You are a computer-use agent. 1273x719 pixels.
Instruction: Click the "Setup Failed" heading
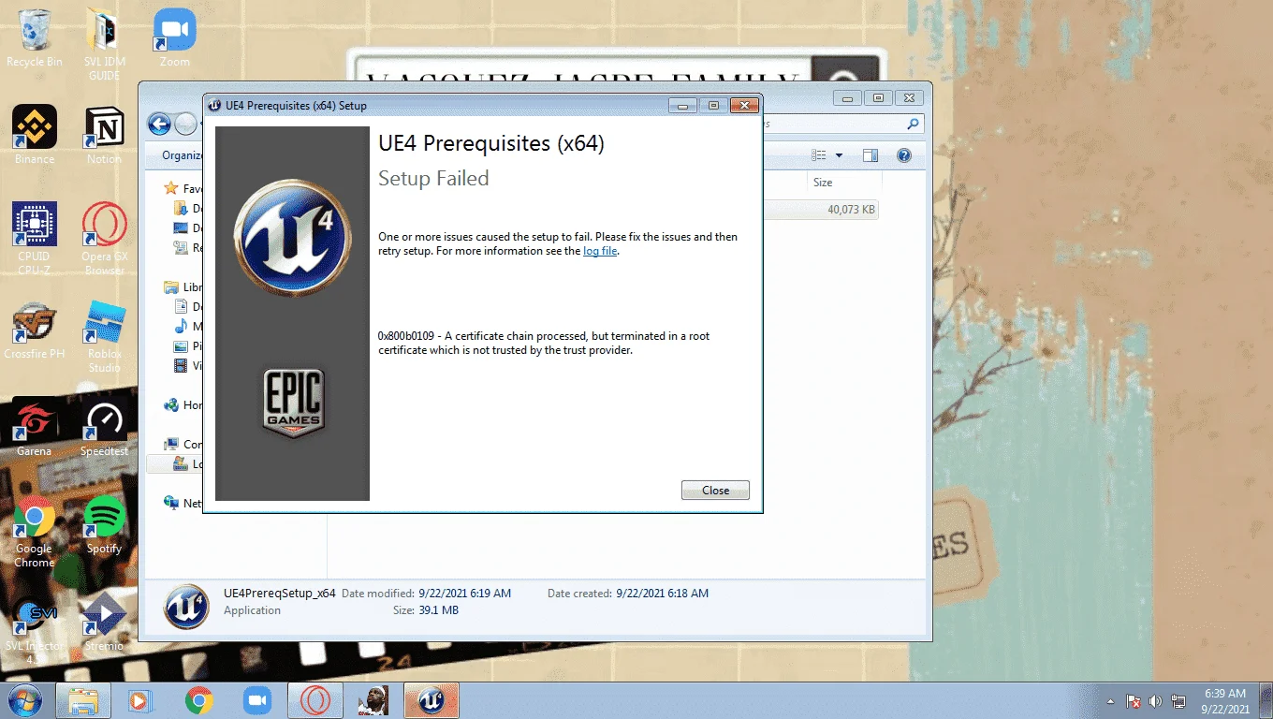433,179
